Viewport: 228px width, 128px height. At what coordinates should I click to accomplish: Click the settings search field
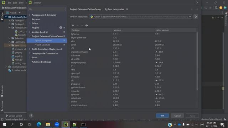pos(47,9)
